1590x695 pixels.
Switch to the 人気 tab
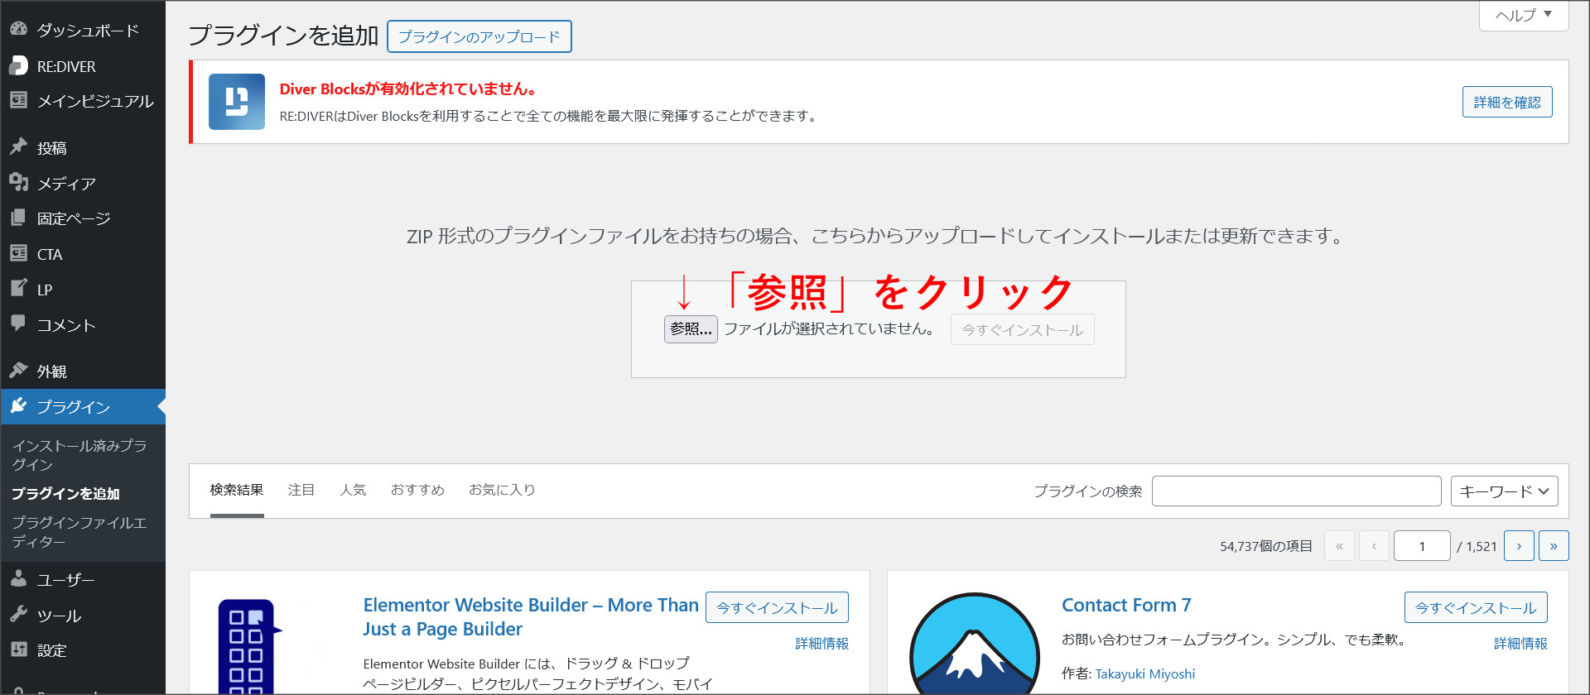pyautogui.click(x=353, y=490)
